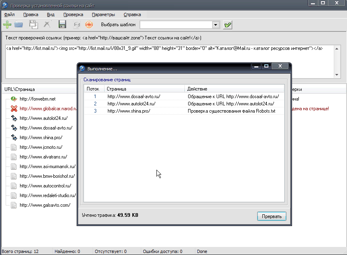The width and height of the screenshot is (347, 255).
Task: Click the green plus add icon
Action: point(7,25)
